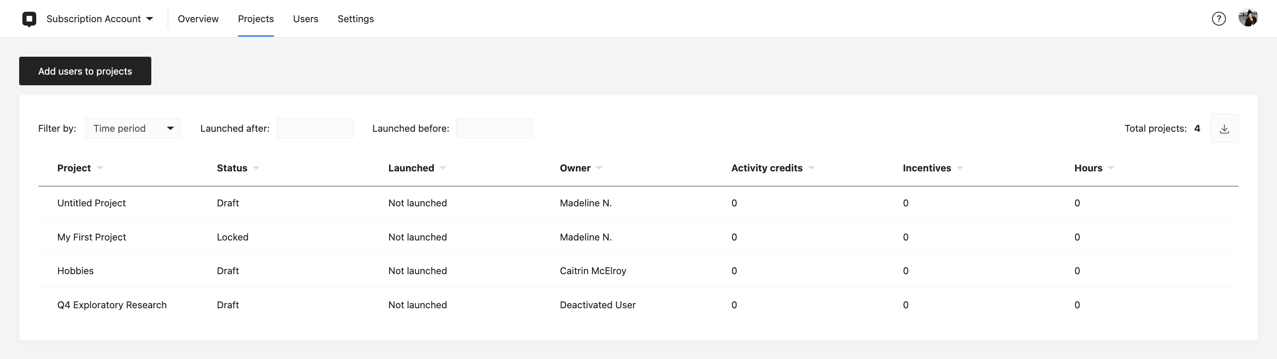Click Madeline N. in Untitled Project row
This screenshot has width=1277, height=359.
point(586,203)
